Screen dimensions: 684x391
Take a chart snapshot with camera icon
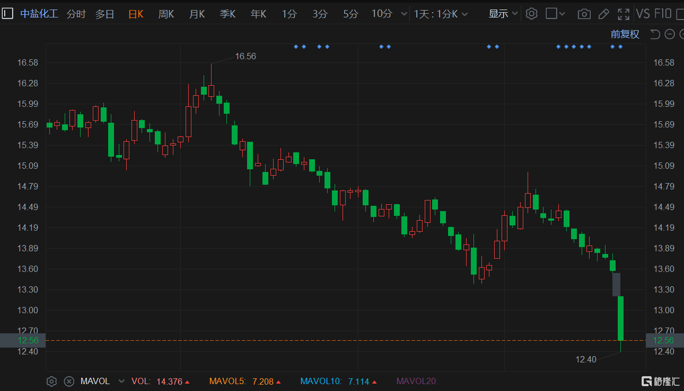point(584,14)
